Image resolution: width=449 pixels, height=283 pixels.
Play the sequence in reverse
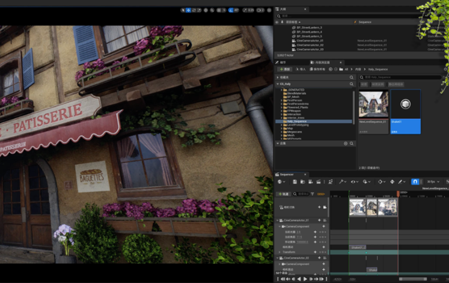pyautogui.click(x=299, y=279)
